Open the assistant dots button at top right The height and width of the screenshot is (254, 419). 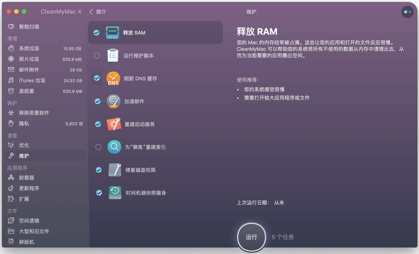(407, 12)
